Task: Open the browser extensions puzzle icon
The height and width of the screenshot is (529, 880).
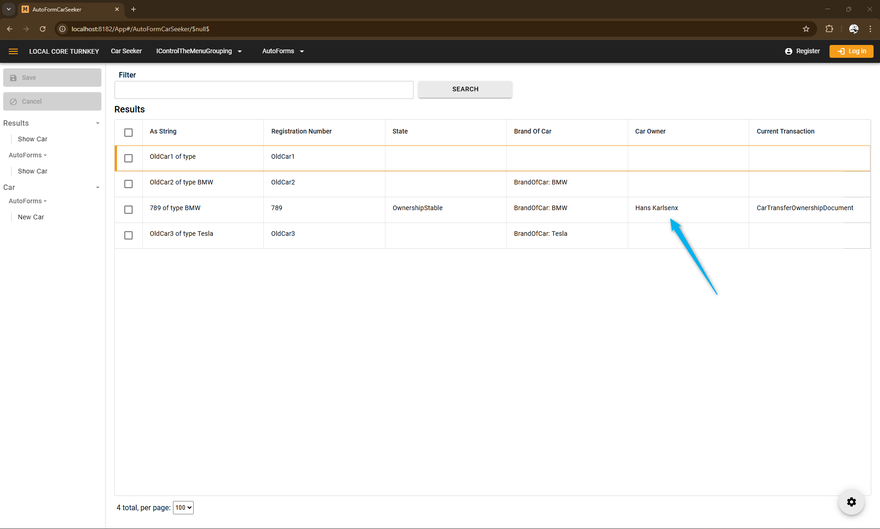Action: (x=829, y=29)
